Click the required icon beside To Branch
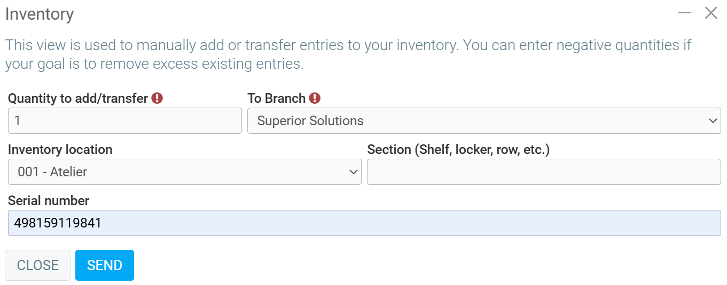727x285 pixels. coord(315,98)
